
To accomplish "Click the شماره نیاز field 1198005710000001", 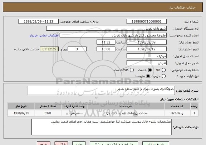I will click(147, 21).
